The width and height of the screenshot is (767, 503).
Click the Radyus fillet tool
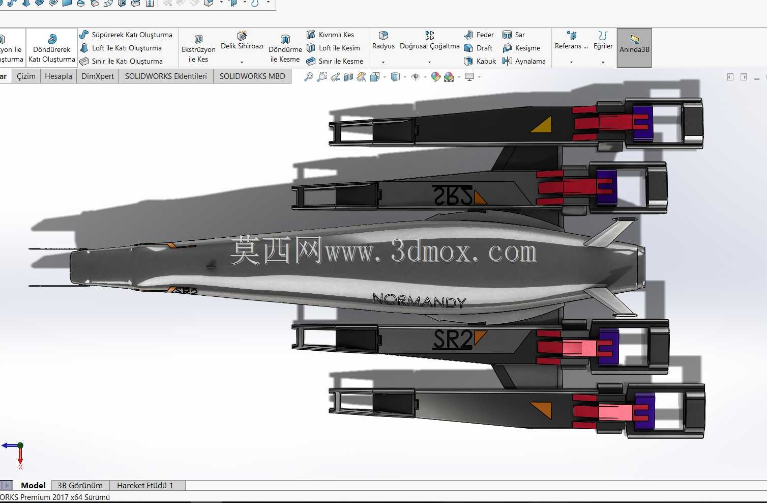[x=383, y=41]
